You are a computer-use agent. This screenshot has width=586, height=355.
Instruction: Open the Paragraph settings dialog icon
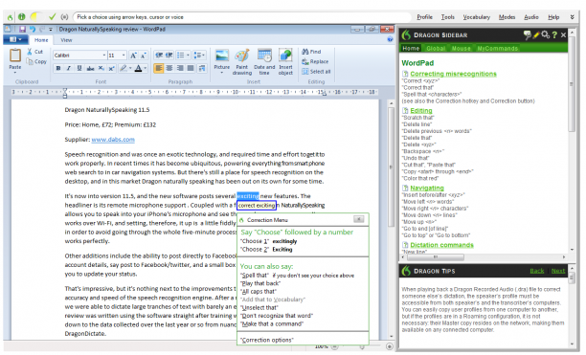(x=202, y=68)
